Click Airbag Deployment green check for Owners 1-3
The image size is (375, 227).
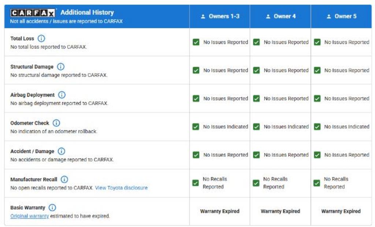click(x=196, y=98)
